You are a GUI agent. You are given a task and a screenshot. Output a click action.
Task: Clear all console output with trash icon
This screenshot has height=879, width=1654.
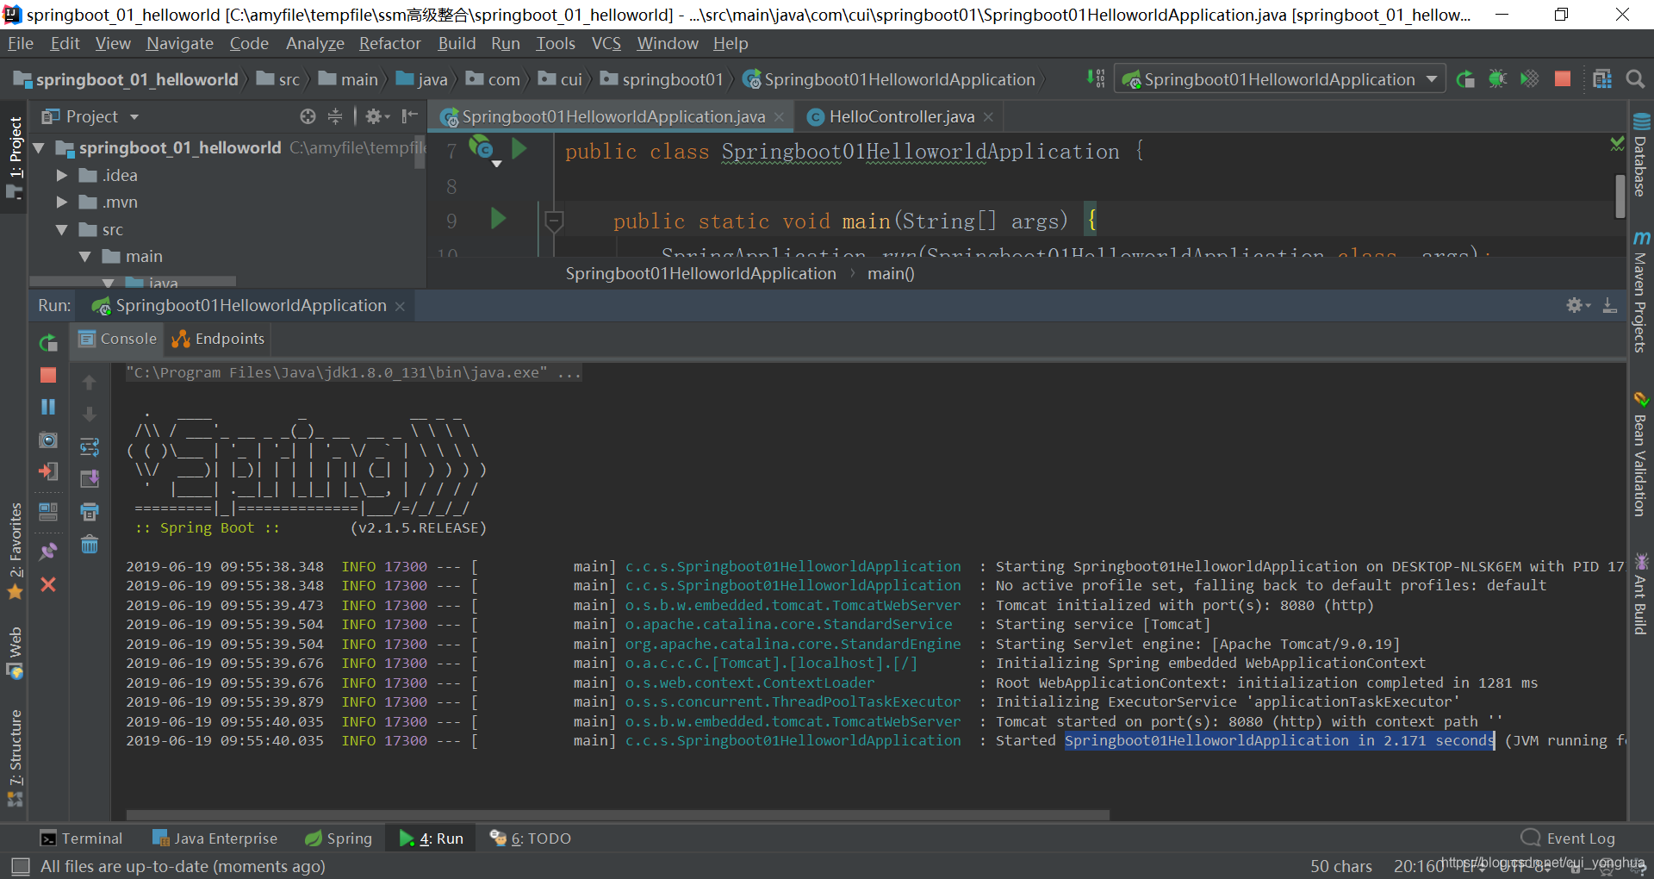click(x=90, y=545)
